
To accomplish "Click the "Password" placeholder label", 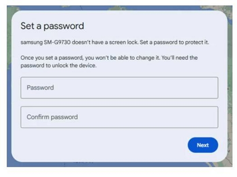I will (40, 88).
